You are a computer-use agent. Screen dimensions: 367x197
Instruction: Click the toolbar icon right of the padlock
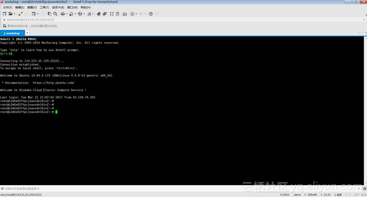[x=125, y=14]
